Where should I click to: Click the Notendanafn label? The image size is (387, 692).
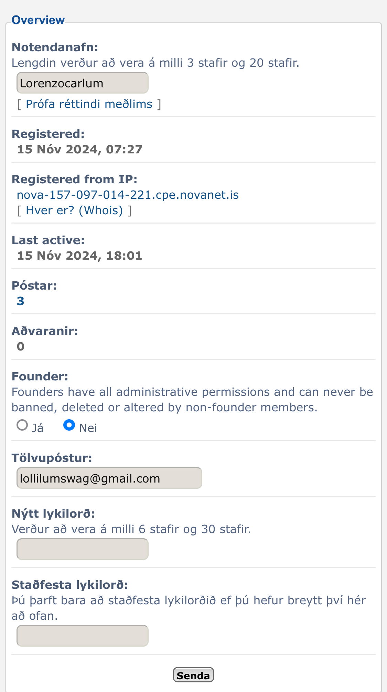[55, 47]
